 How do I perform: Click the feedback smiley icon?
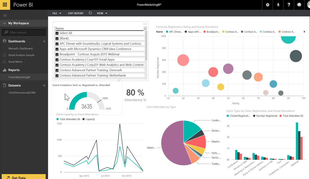pyautogui.click(x=299, y=5)
